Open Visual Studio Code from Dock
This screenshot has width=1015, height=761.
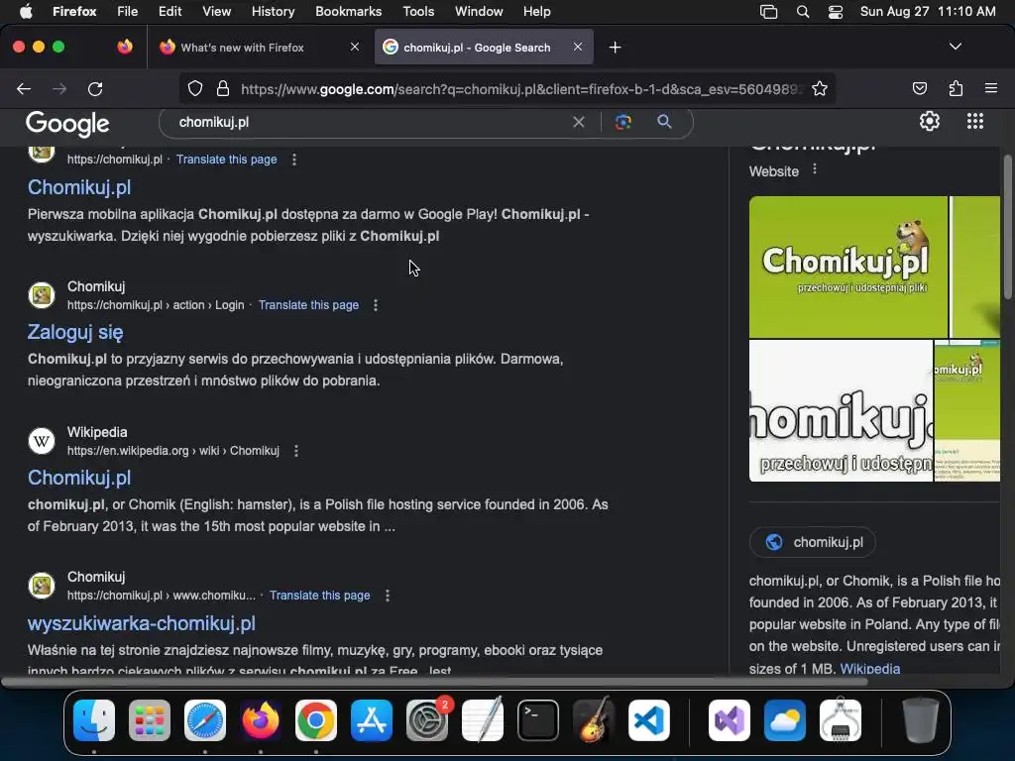point(648,720)
